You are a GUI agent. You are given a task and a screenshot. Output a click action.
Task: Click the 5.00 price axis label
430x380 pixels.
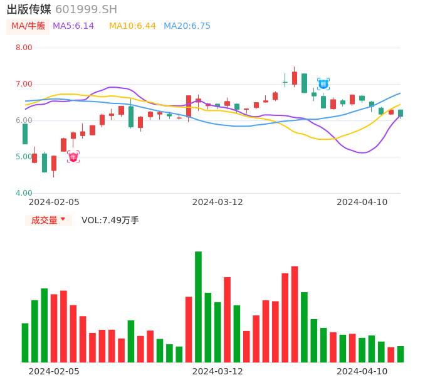pos(24,157)
